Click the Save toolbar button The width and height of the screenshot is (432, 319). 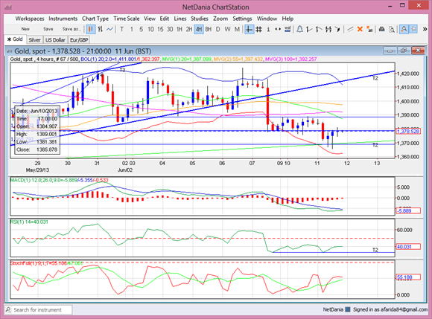click(x=48, y=29)
